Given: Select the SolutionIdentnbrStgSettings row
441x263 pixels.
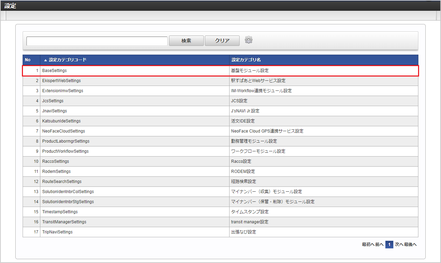Looking at the screenshot, I should click(x=220, y=202).
